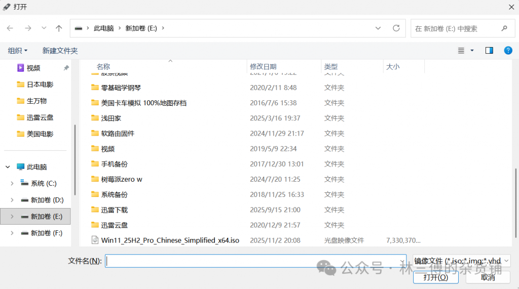Click file list vertical scrollbar

click(515, 202)
